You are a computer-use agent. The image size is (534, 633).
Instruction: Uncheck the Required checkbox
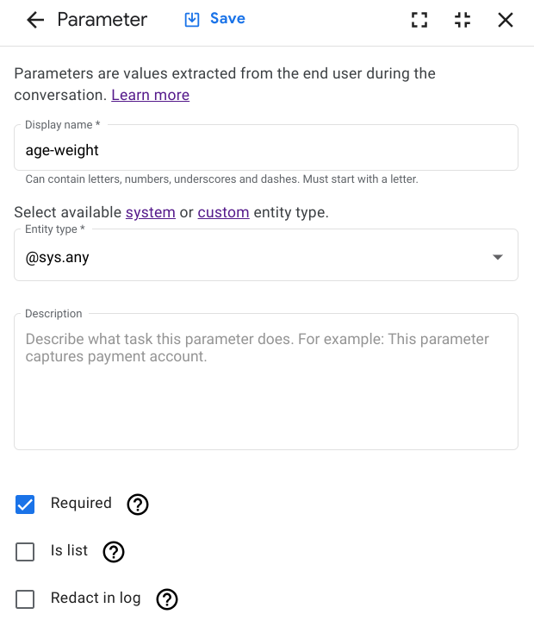25,505
